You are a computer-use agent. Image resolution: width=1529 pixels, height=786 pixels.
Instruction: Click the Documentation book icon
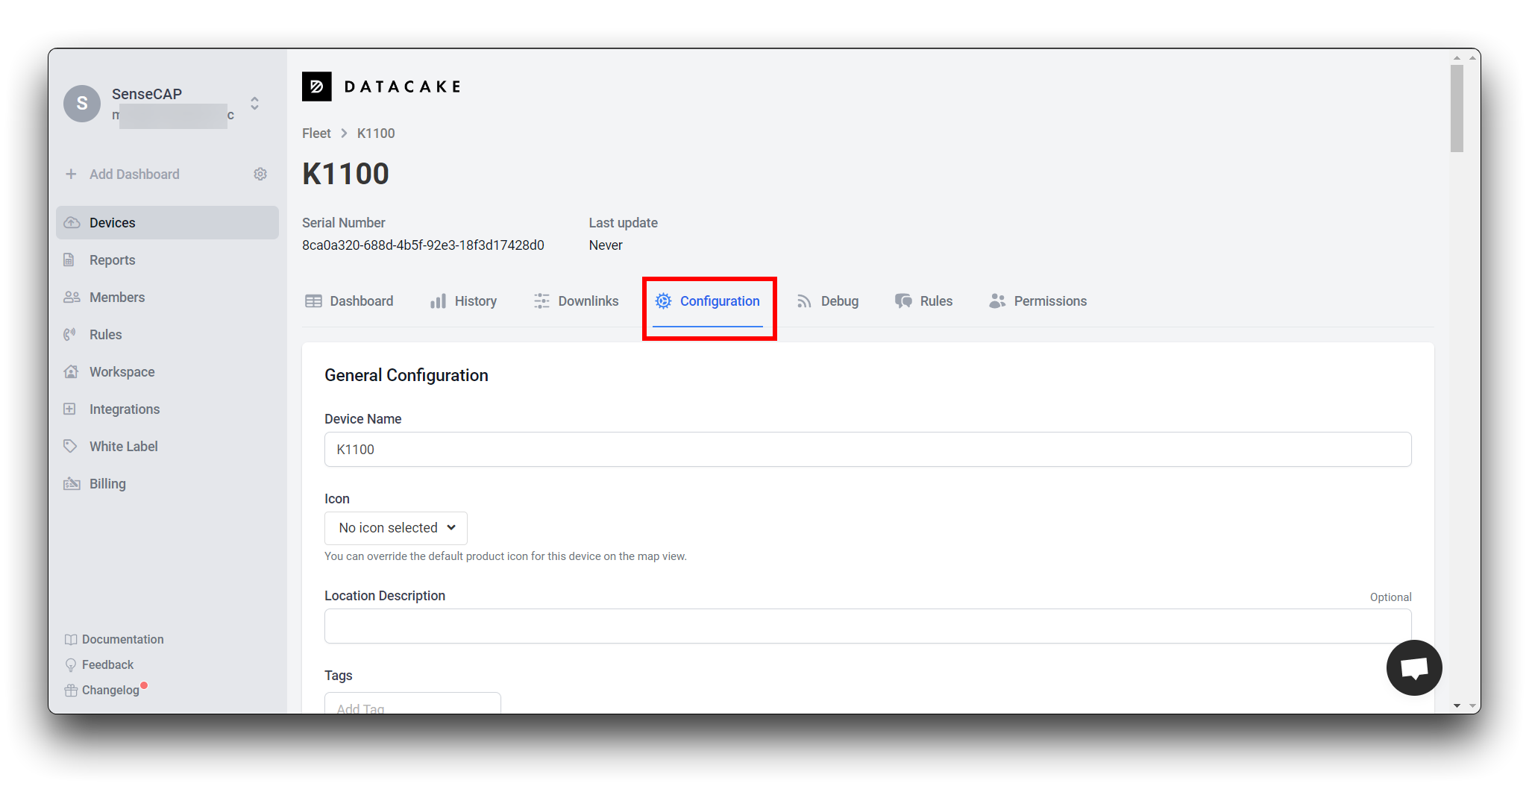(x=71, y=639)
